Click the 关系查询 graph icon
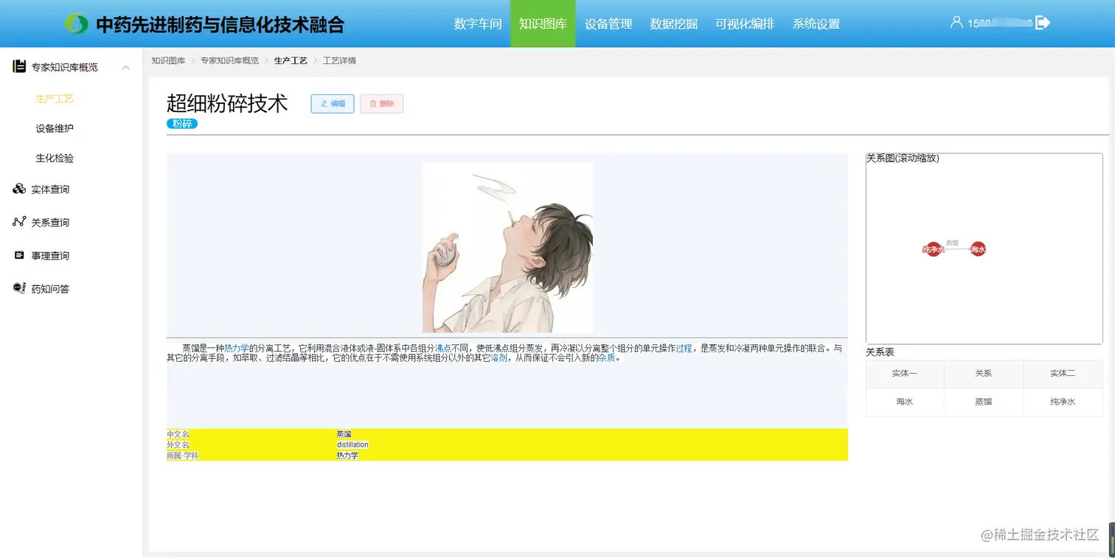 (20, 222)
